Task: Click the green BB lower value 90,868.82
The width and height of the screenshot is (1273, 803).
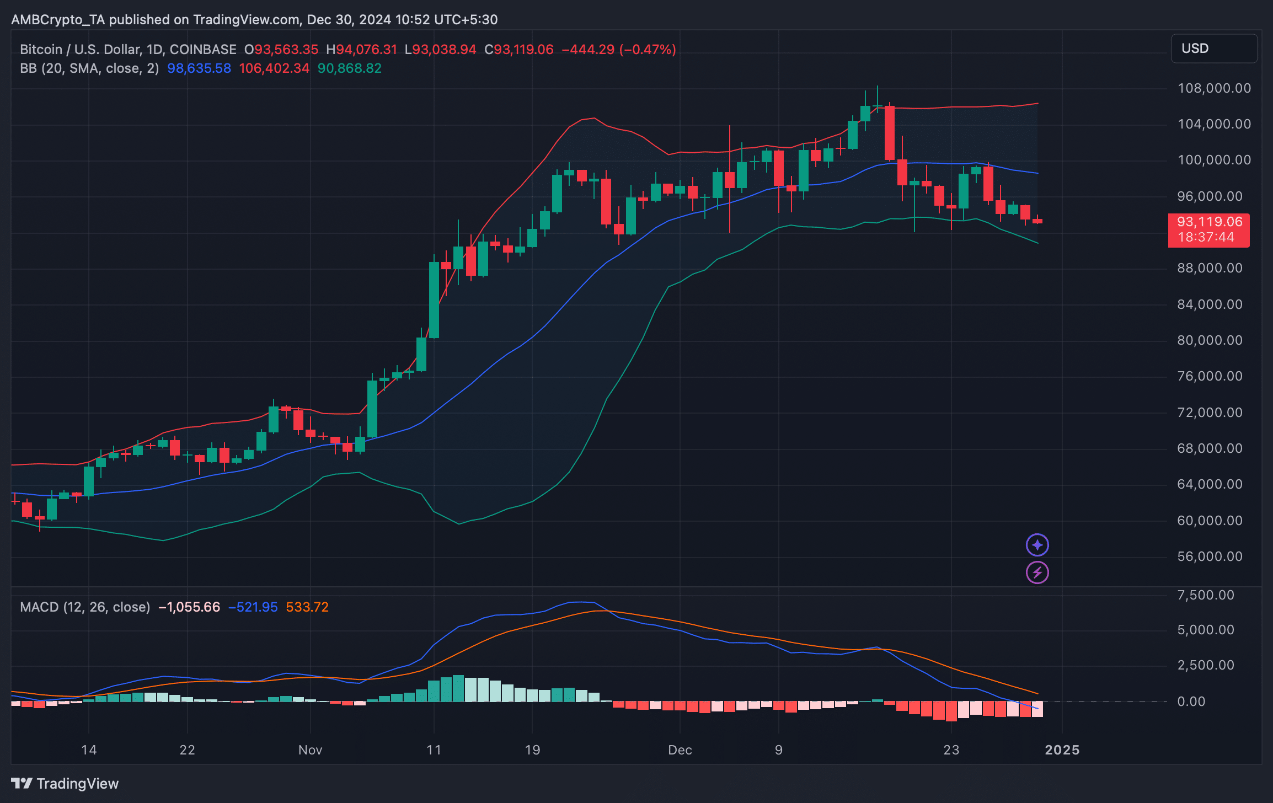Action: click(x=350, y=68)
